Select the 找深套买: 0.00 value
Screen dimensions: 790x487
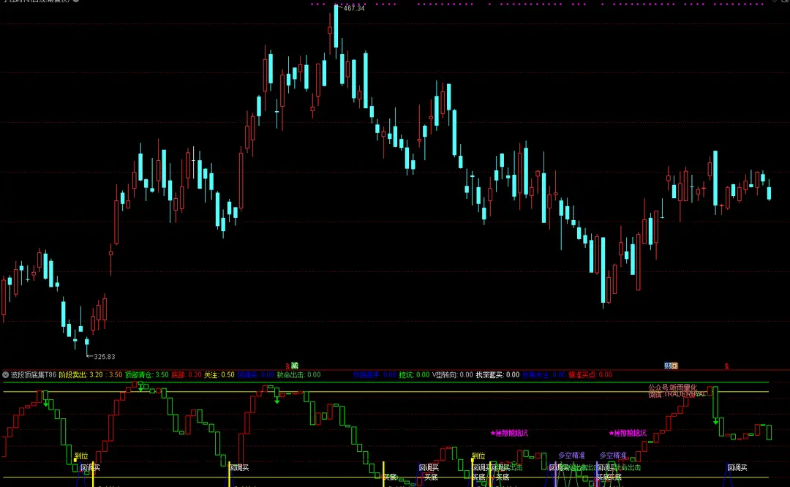(x=497, y=374)
